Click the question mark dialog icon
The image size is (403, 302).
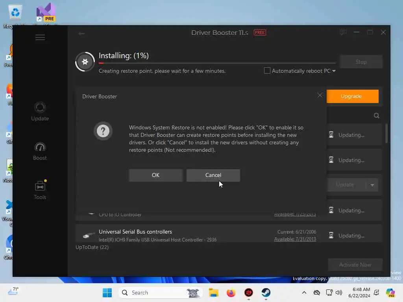pos(103,131)
